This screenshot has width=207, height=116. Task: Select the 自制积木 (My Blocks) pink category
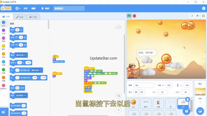(x=3, y=87)
